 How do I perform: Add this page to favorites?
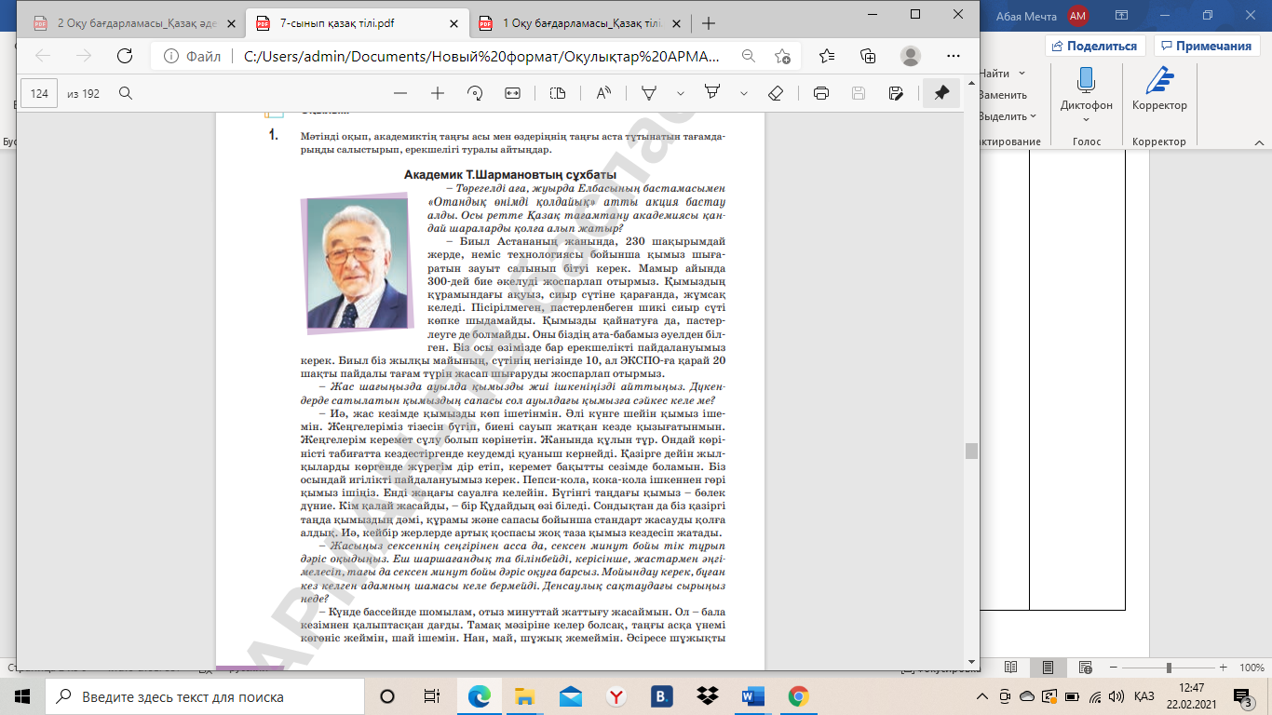[783, 56]
